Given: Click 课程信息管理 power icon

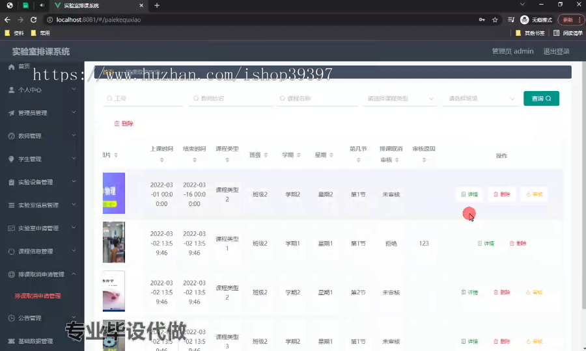Looking at the screenshot, I should pyautogui.click(x=11, y=252).
